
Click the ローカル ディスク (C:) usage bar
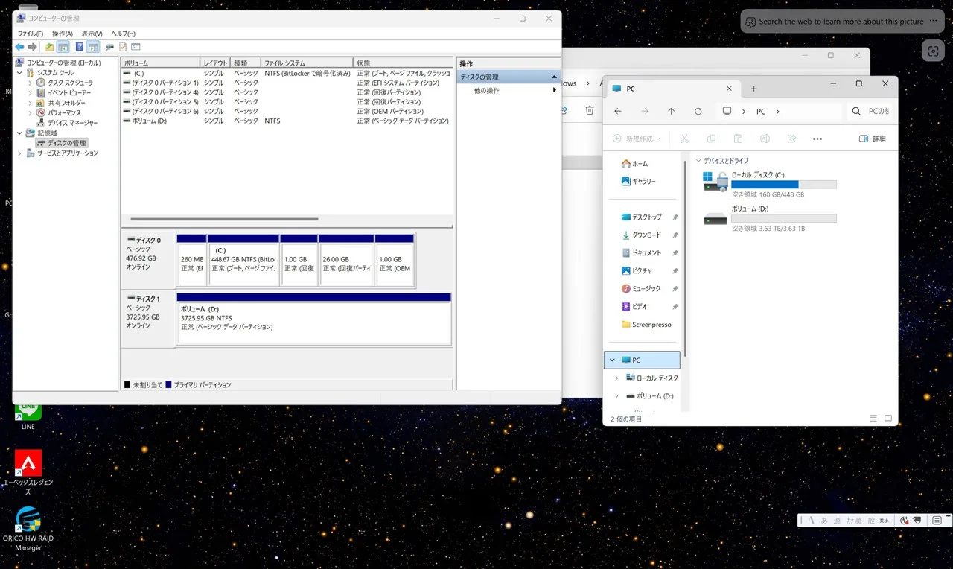783,185
